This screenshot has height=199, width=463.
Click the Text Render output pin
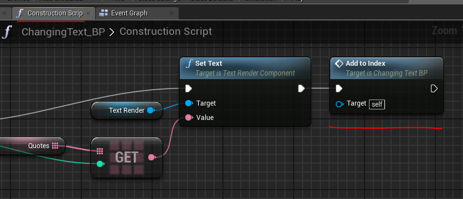click(x=150, y=111)
